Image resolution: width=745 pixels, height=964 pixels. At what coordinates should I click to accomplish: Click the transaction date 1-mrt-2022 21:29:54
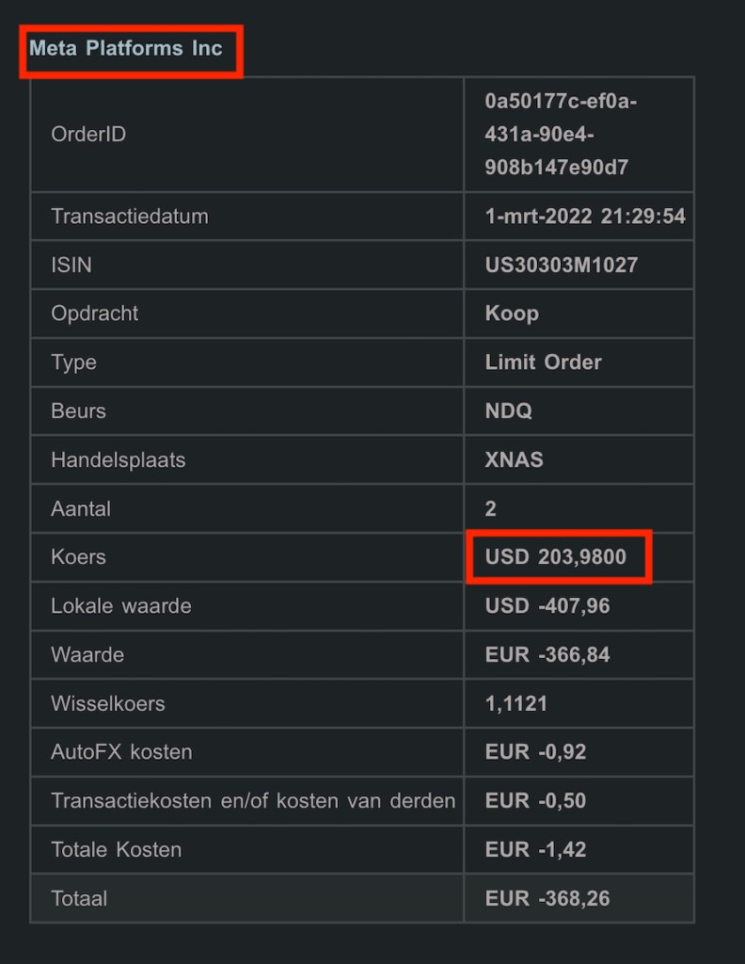click(x=585, y=217)
